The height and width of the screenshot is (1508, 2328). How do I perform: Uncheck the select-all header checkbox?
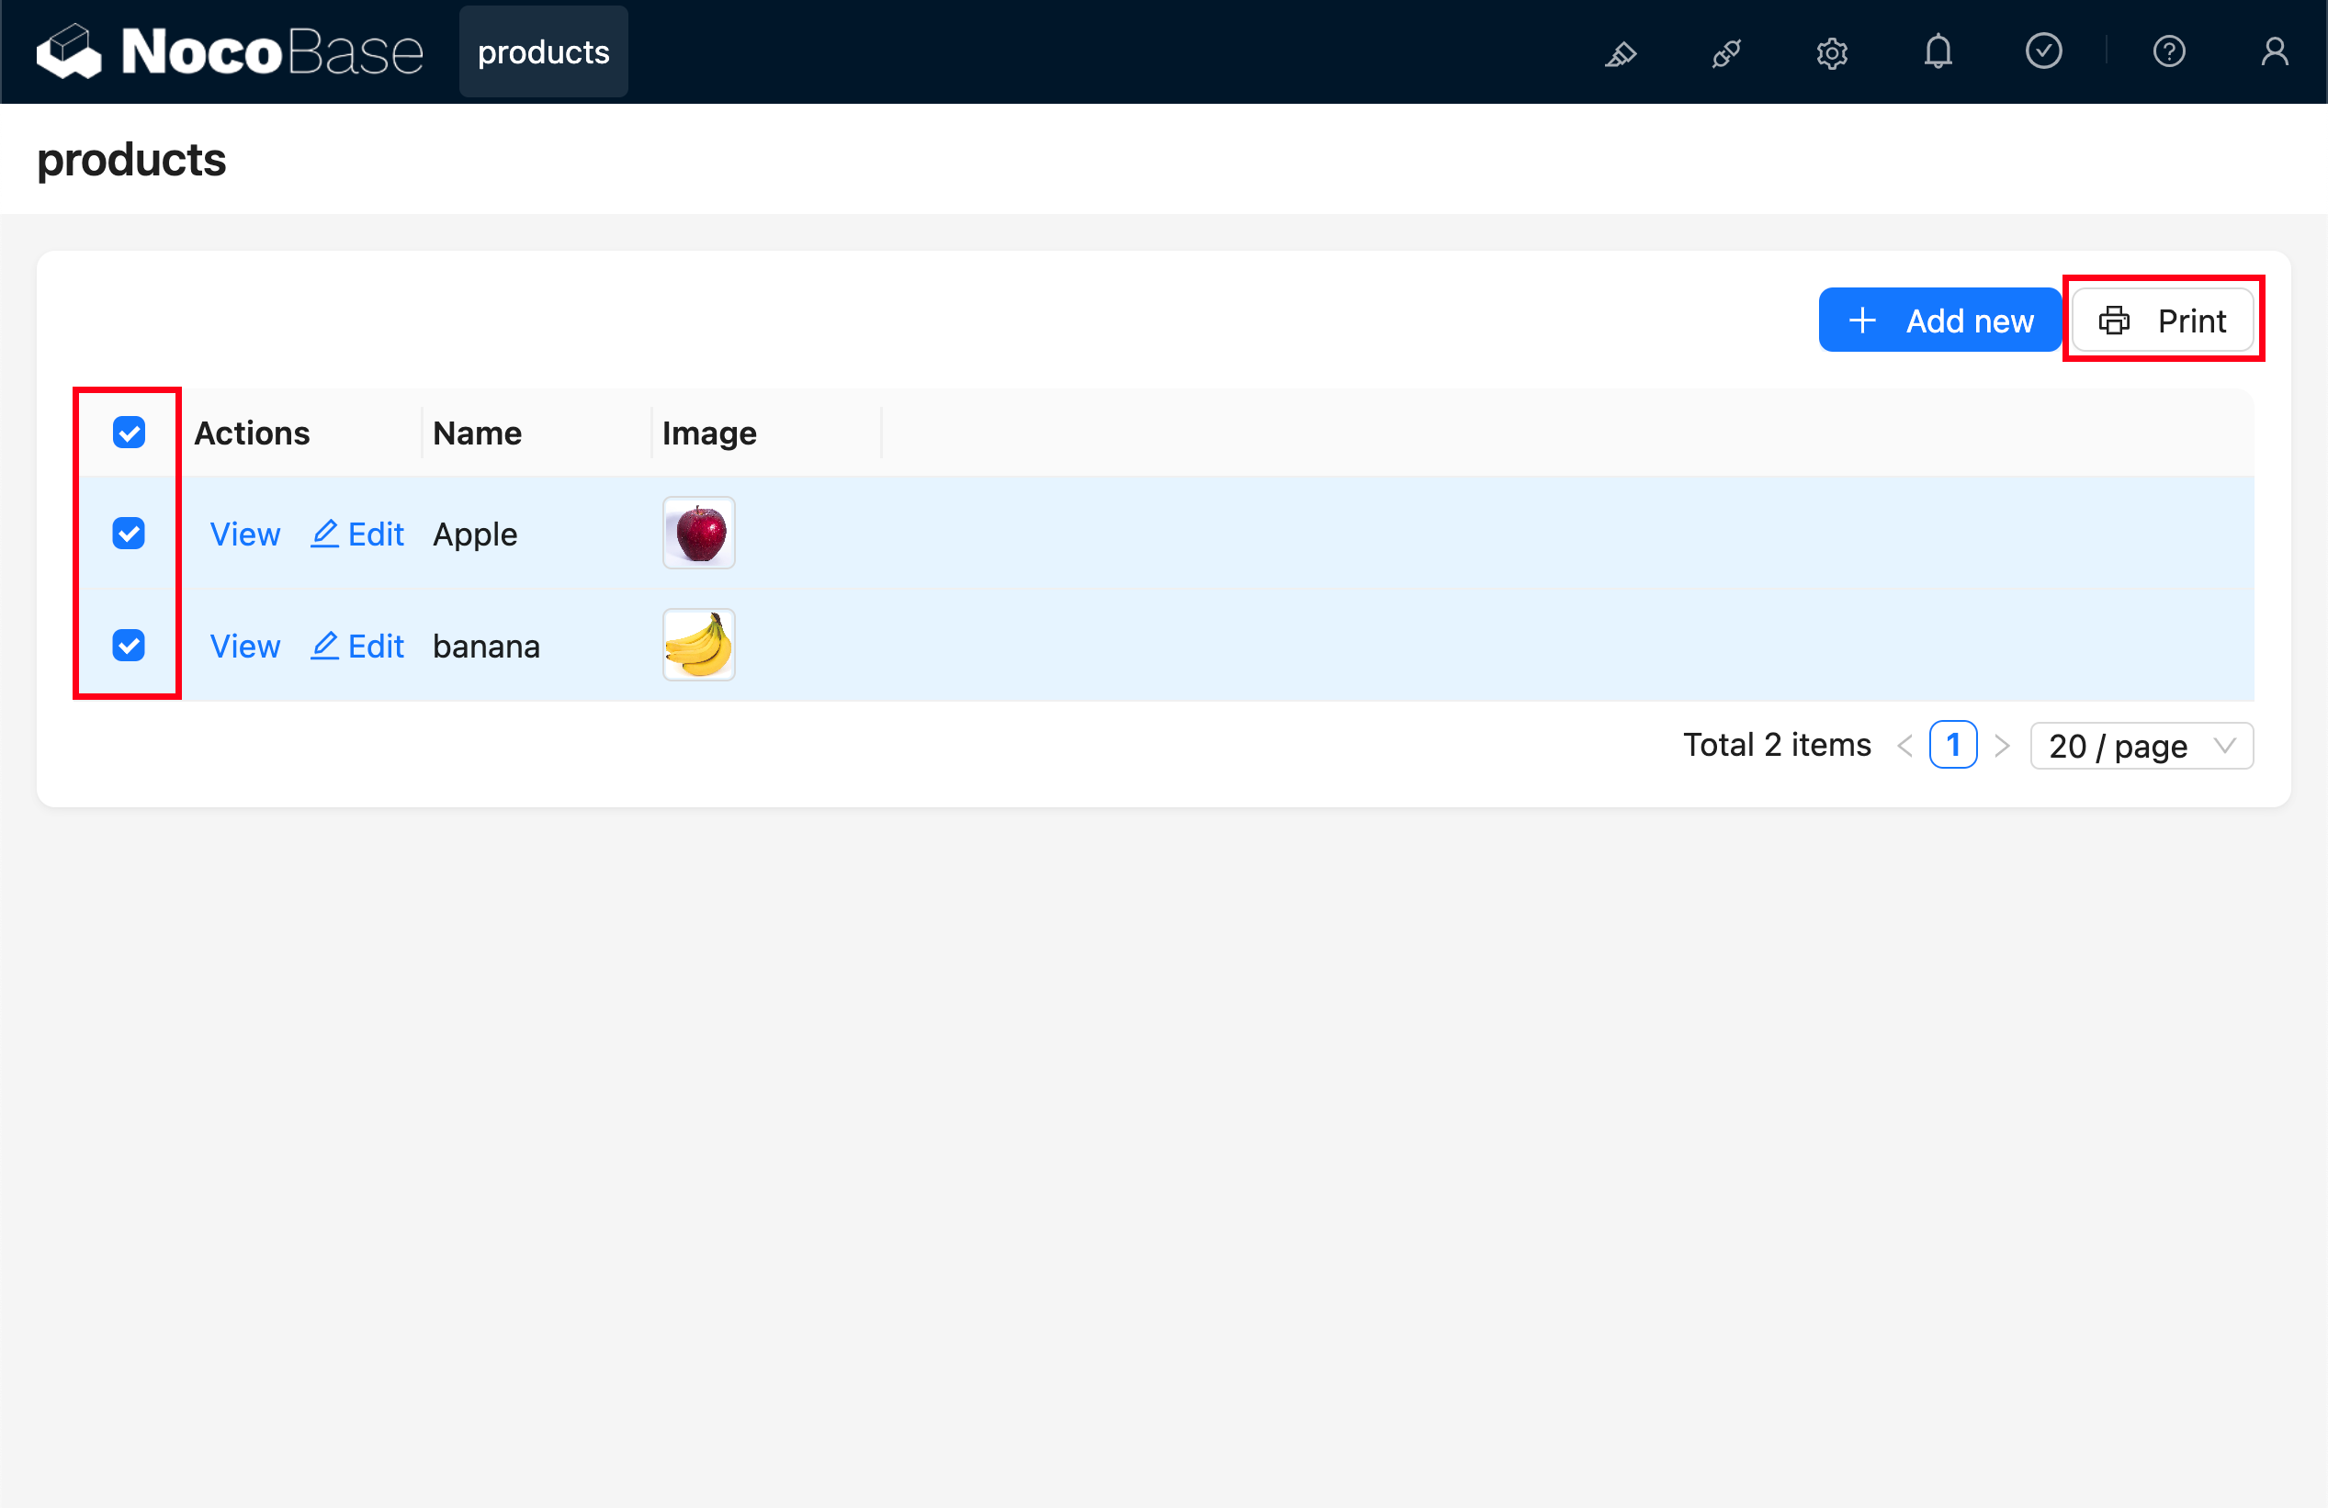(x=128, y=433)
